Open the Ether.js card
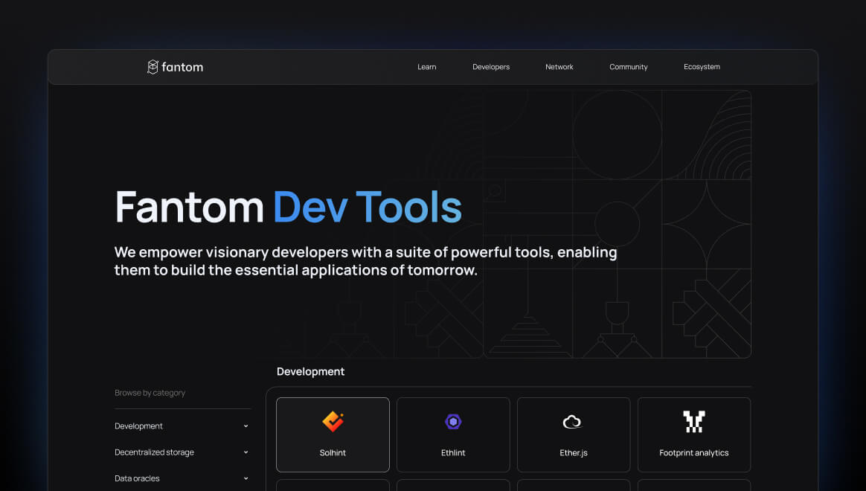866x491 pixels. click(573, 434)
